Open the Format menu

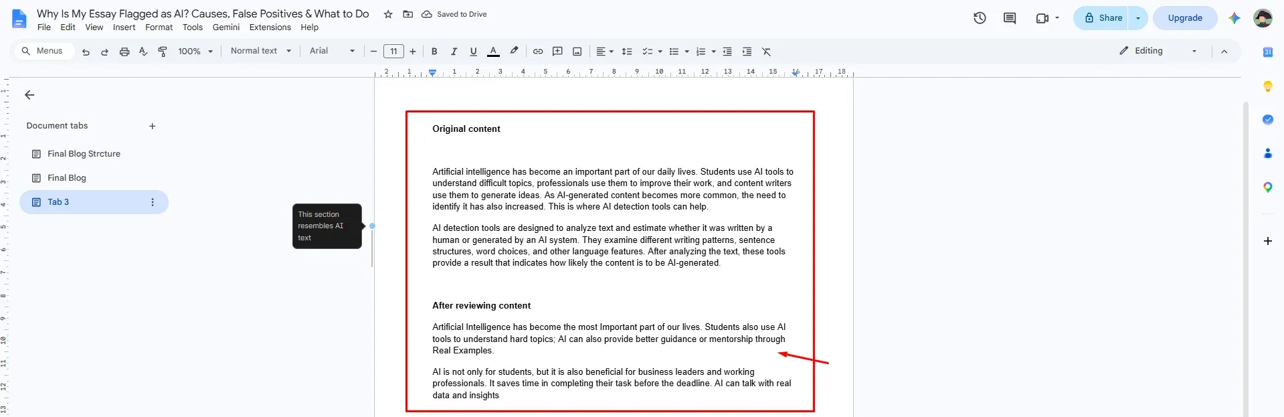pyautogui.click(x=159, y=27)
